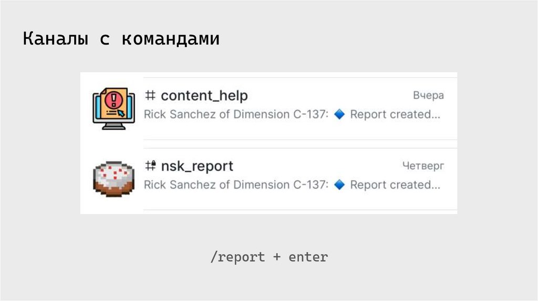
Task: Click the locked hash icon beside nsk_report
Action: click(151, 166)
